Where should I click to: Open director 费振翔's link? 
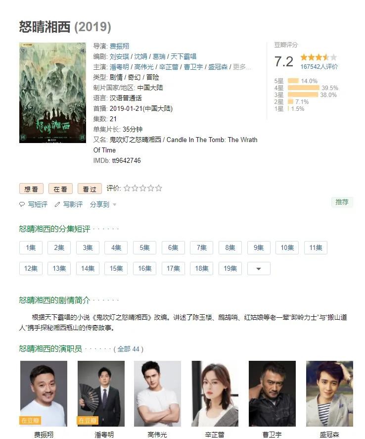pyautogui.click(x=119, y=46)
